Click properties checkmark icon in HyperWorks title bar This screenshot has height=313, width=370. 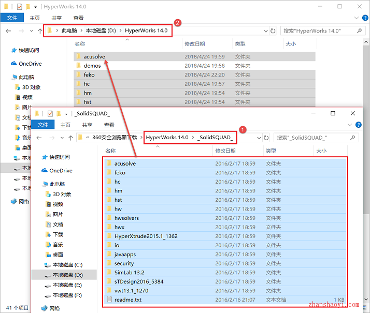(x=19, y=7)
